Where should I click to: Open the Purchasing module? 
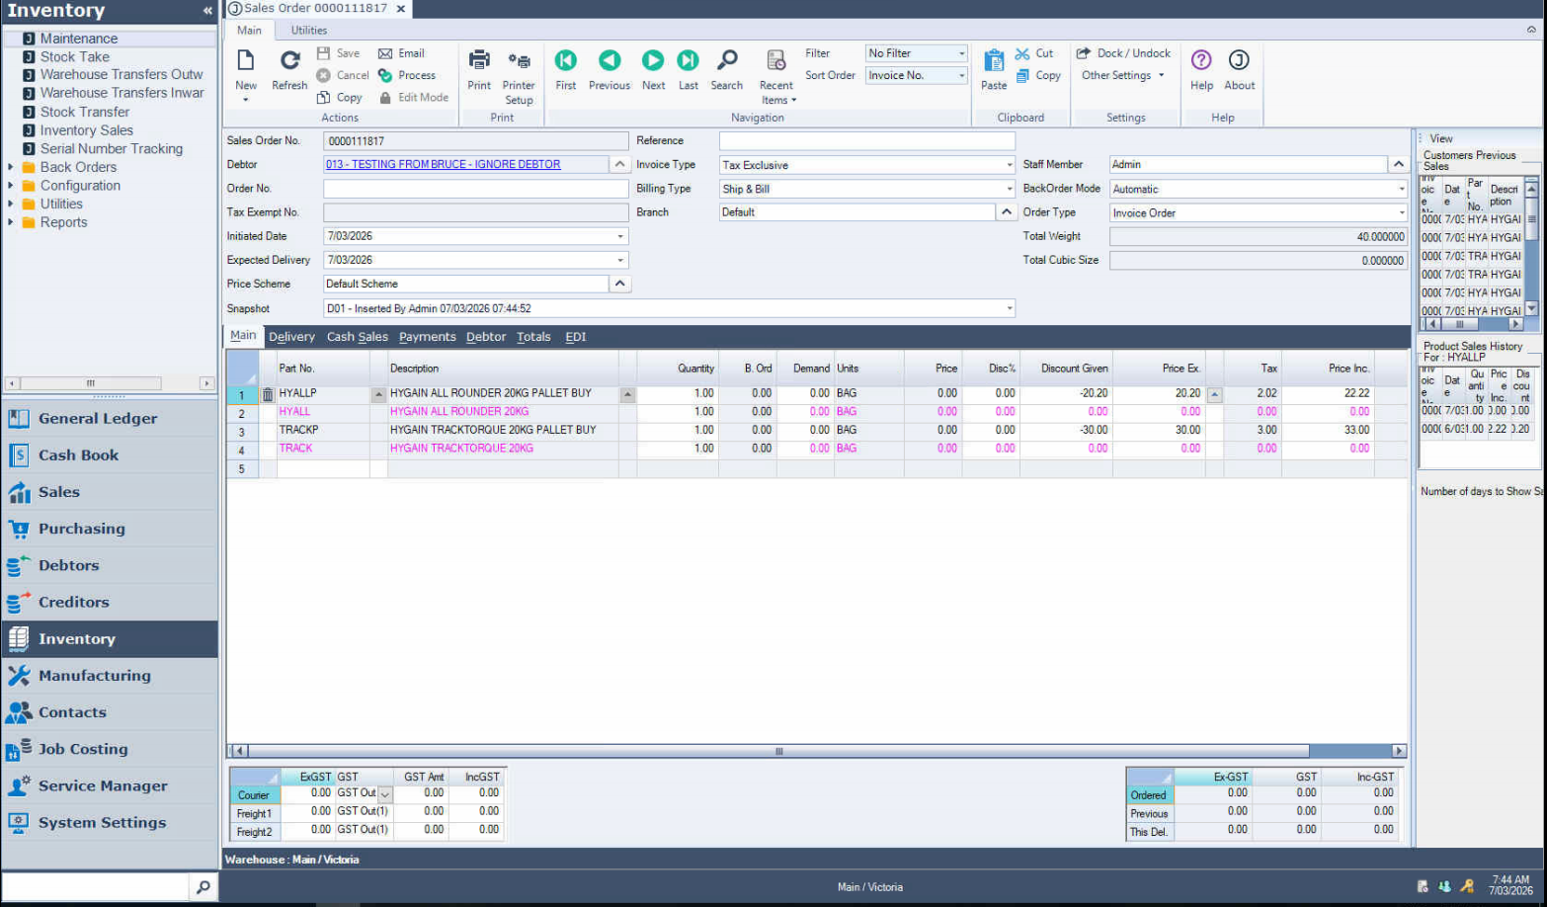point(81,529)
